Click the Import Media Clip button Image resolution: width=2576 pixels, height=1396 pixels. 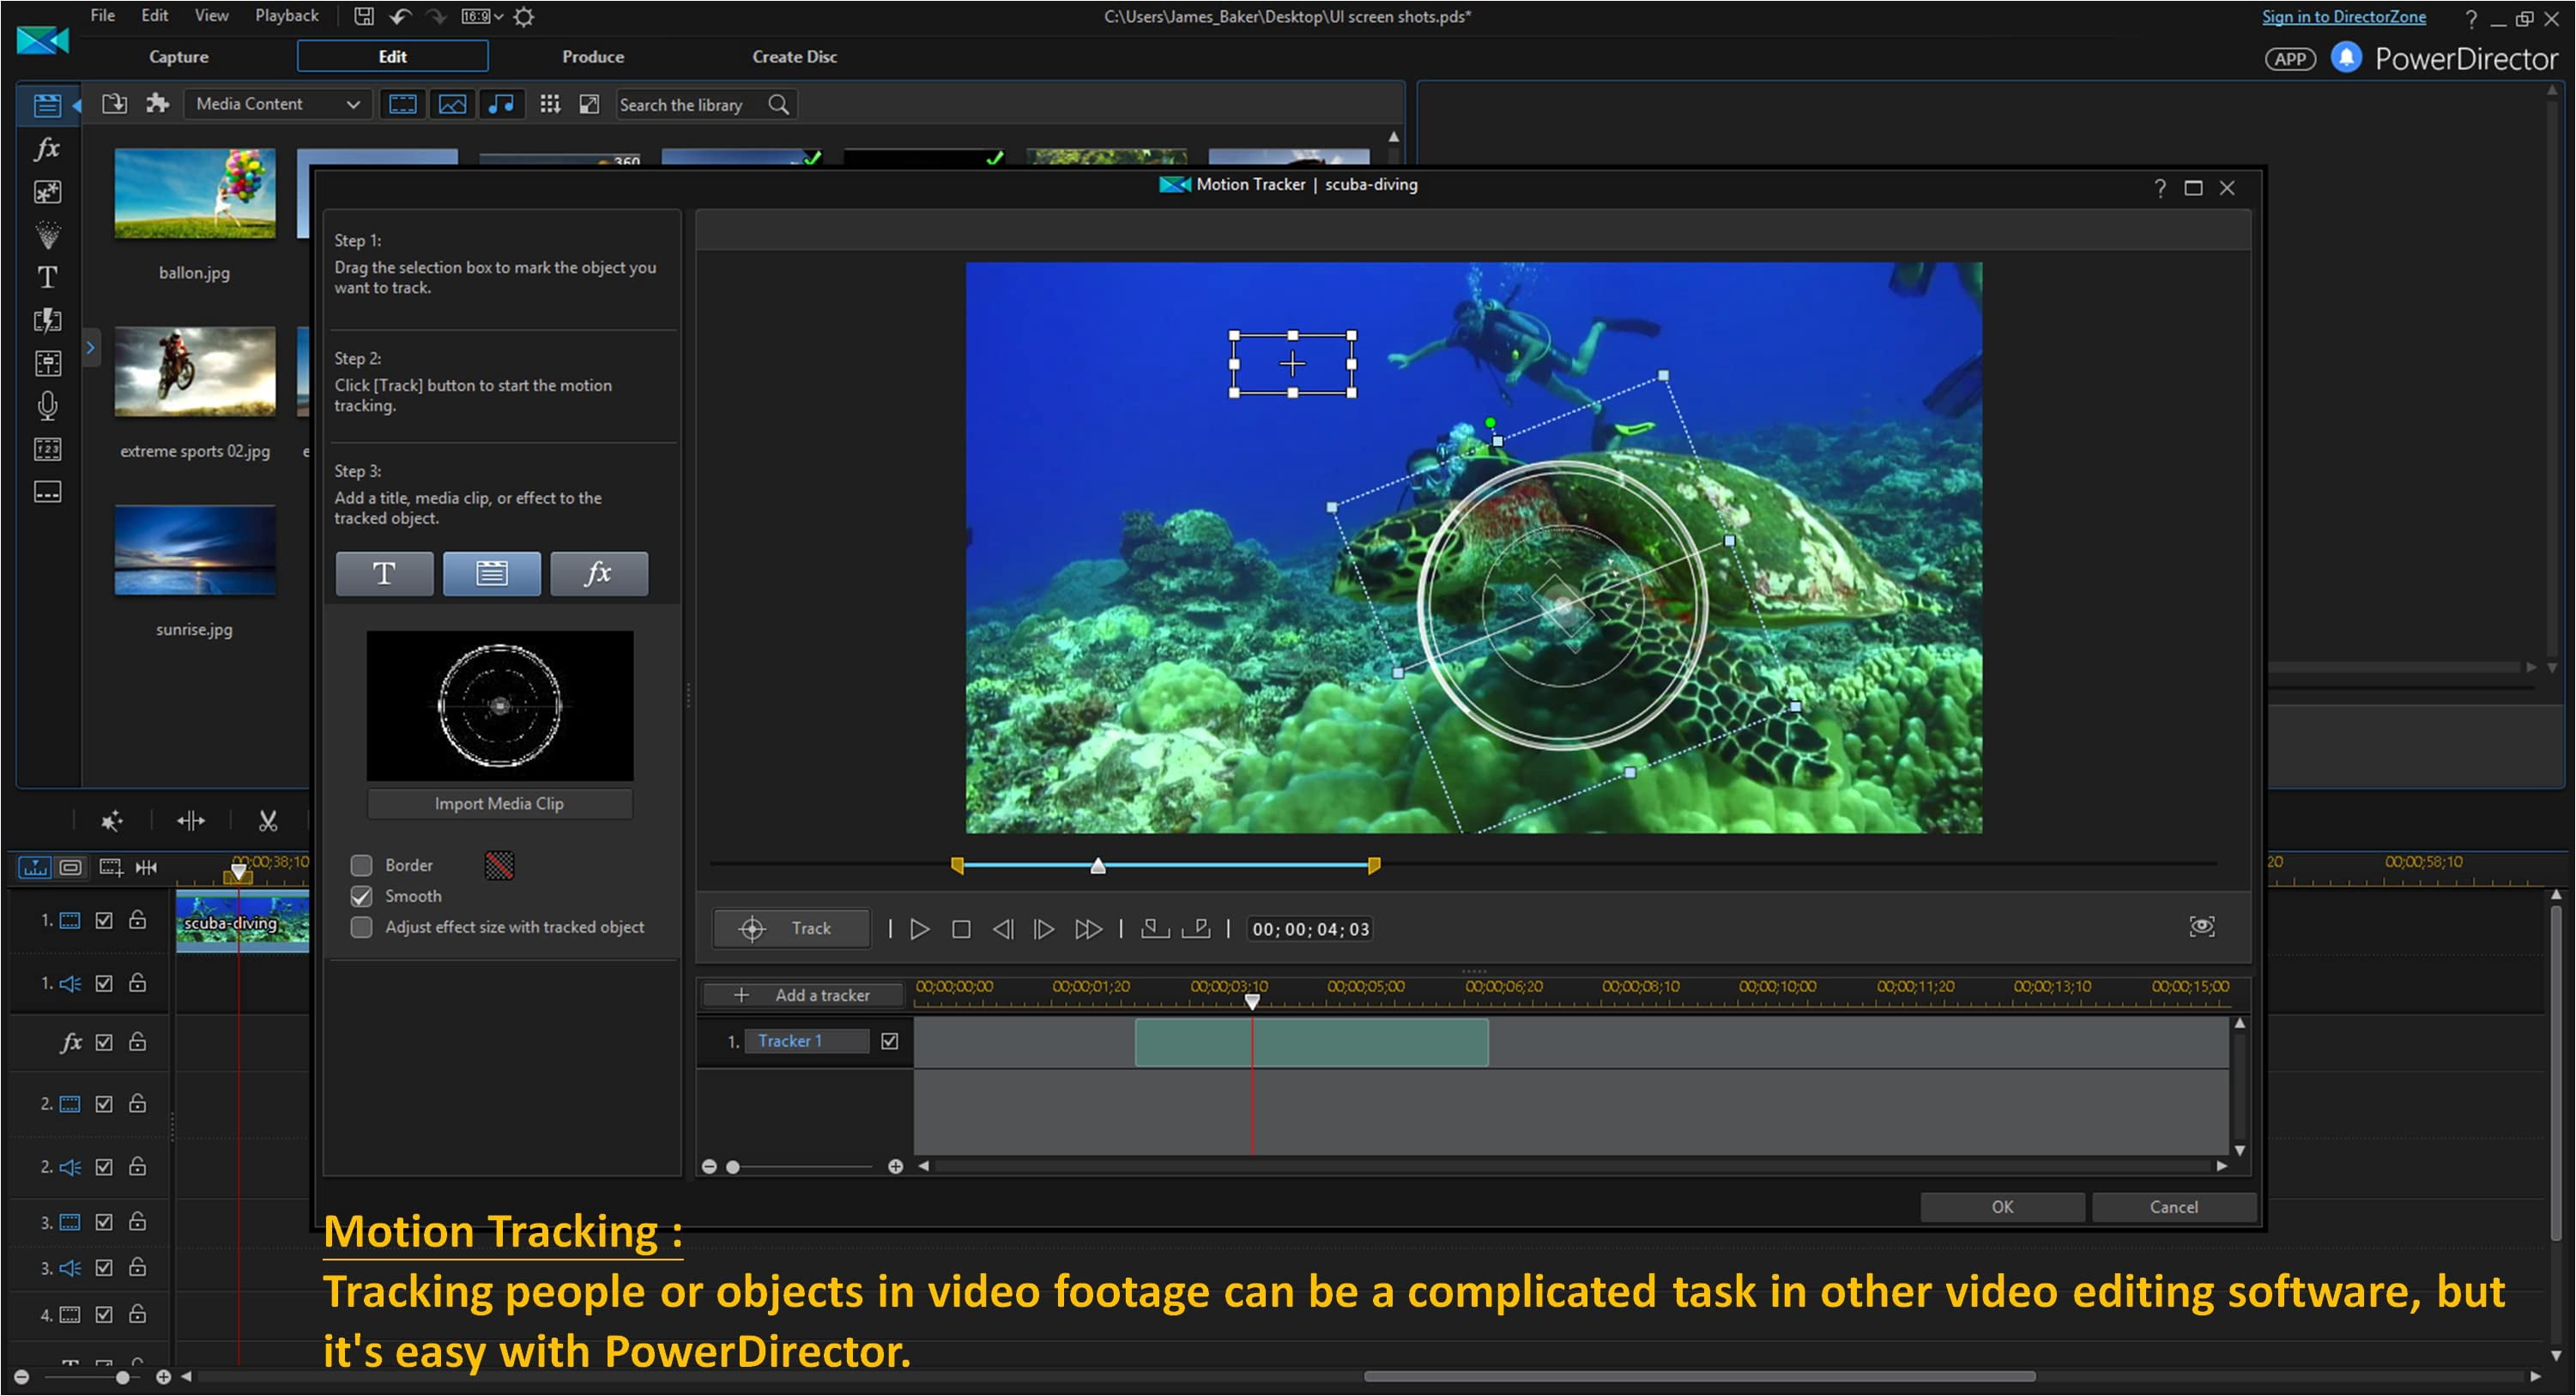point(499,804)
